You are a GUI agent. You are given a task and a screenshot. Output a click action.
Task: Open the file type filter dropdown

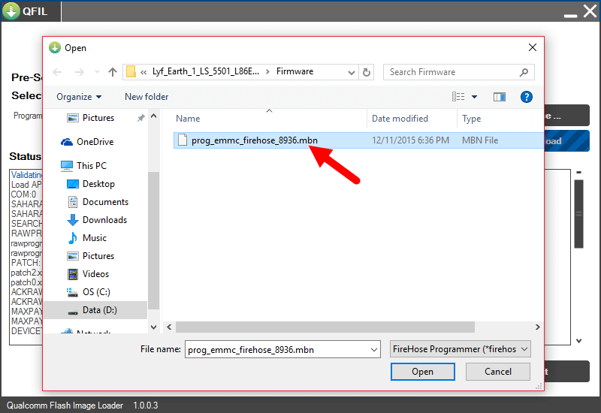pos(461,349)
